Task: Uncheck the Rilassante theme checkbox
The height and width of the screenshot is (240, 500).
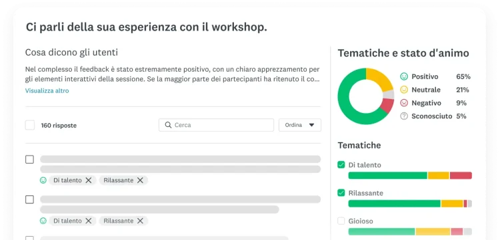Action: point(341,193)
